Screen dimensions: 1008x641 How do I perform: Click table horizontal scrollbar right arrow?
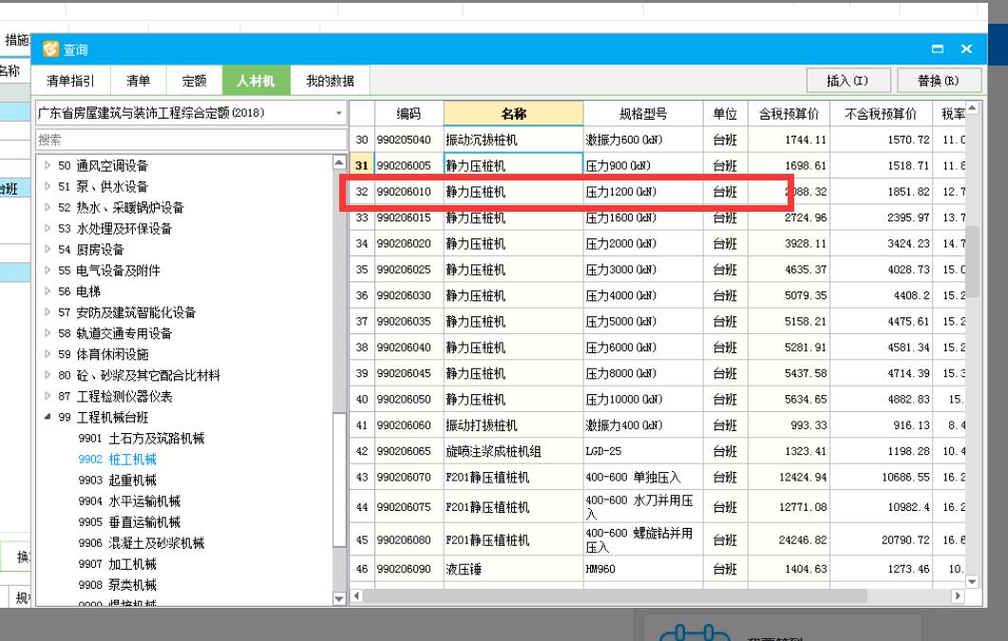958,596
